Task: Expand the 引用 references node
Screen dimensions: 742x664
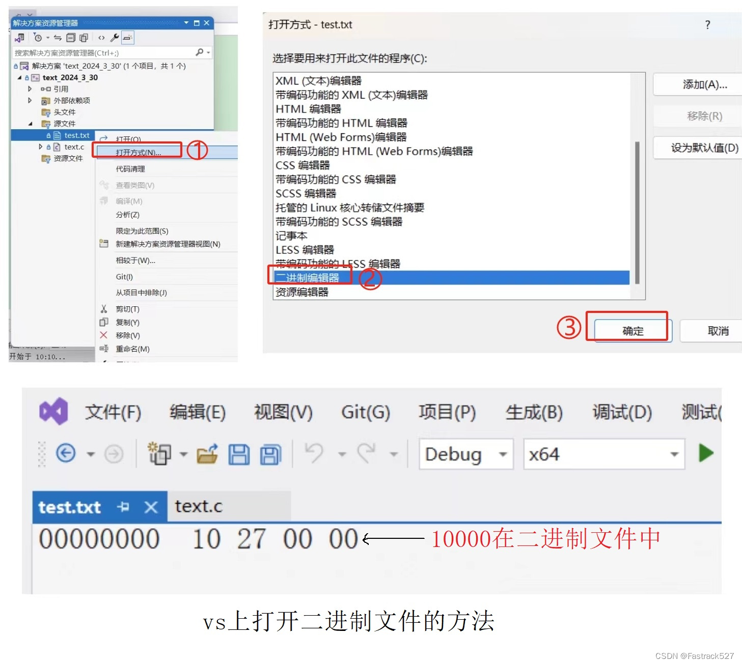Action: pos(30,89)
